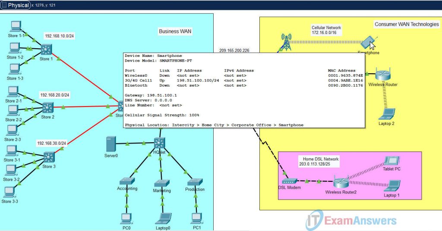This screenshot has height=231, width=442.
Task: Click the Physical Location path line
Action: (214, 125)
